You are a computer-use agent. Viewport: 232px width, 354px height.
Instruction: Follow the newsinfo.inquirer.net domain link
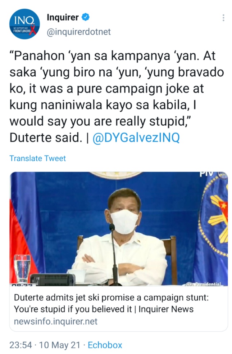pyautogui.click(x=56, y=322)
